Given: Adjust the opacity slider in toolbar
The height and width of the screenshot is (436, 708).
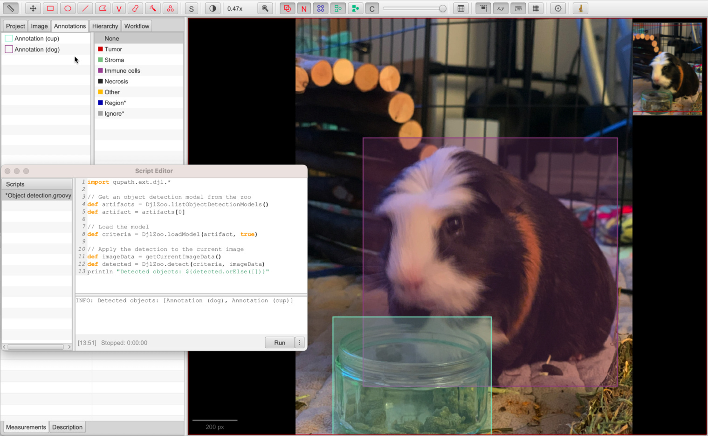Looking at the screenshot, I should coord(414,8).
